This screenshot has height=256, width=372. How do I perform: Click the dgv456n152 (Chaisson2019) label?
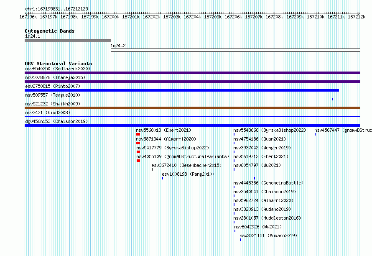(x=56, y=121)
